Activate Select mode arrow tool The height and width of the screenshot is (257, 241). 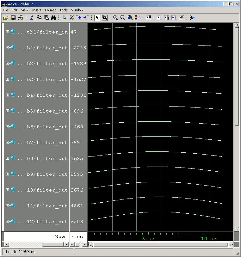97,18
